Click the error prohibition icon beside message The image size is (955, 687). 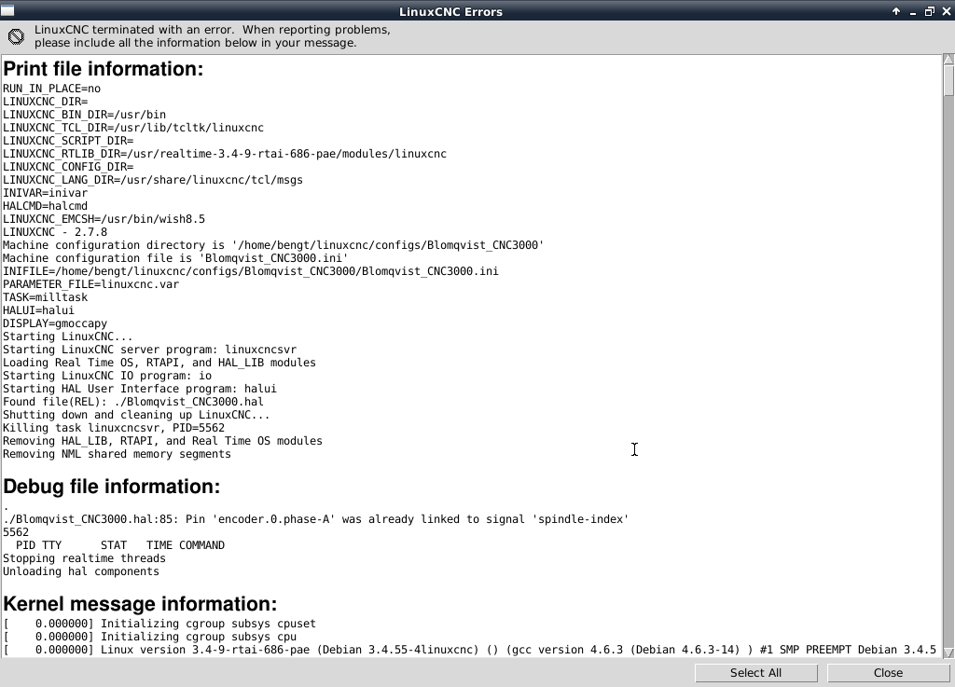[17, 36]
